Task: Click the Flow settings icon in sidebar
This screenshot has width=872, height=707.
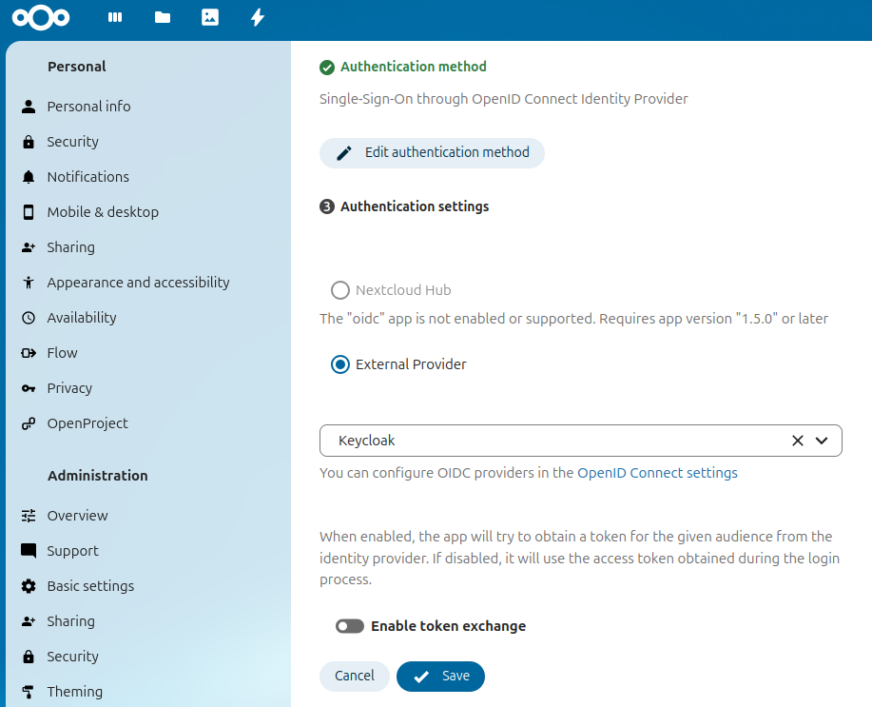Action: point(29,352)
